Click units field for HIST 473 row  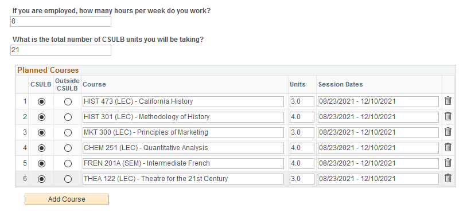302,101
